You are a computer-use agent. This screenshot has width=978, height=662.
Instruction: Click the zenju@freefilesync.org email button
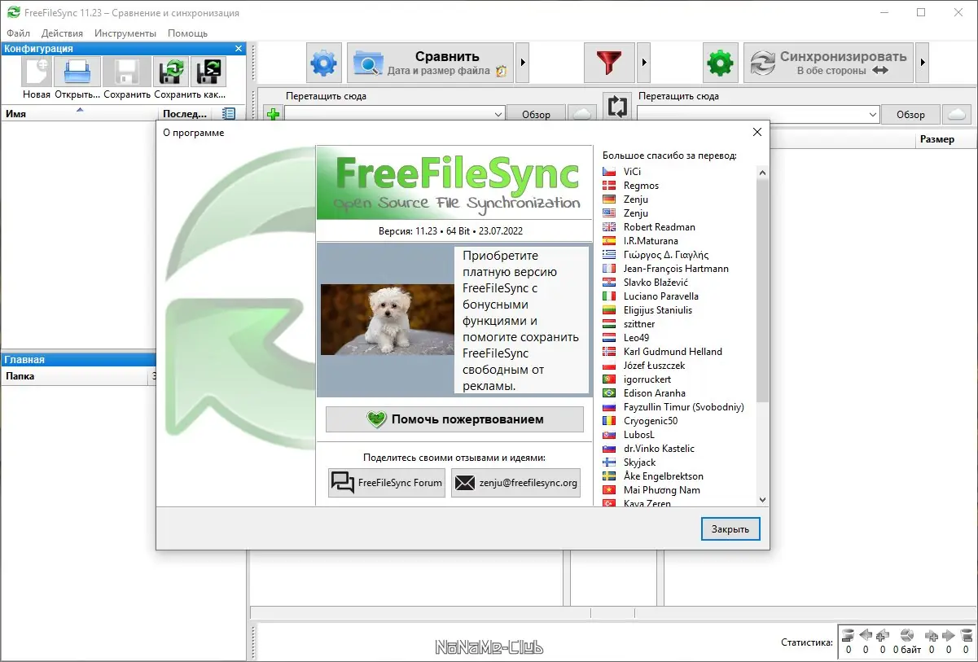[516, 483]
